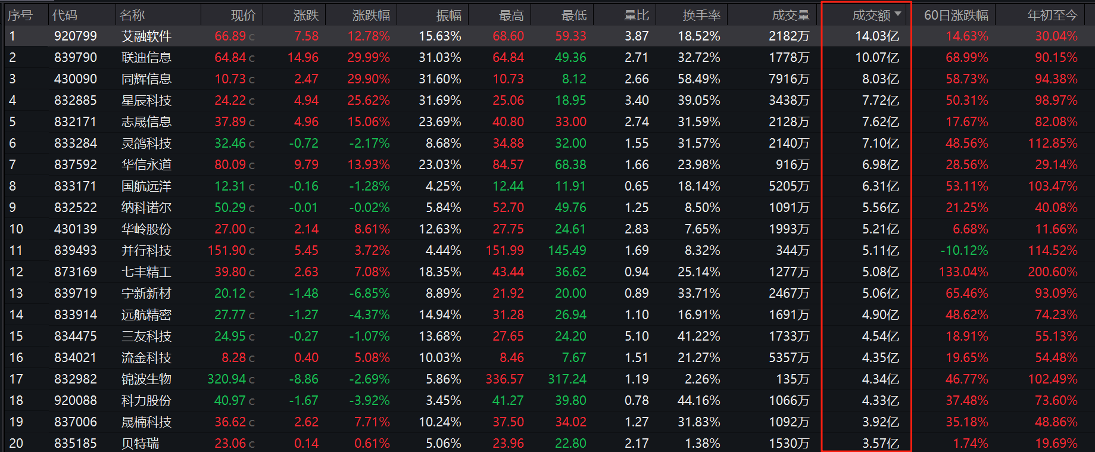Click volume ratio 5.10 of 三友科技
The width and height of the screenshot is (1095, 452).
pos(637,336)
